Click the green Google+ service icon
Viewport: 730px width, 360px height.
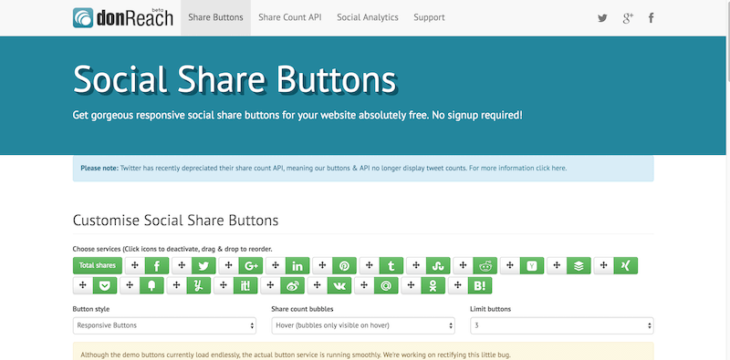(x=251, y=265)
